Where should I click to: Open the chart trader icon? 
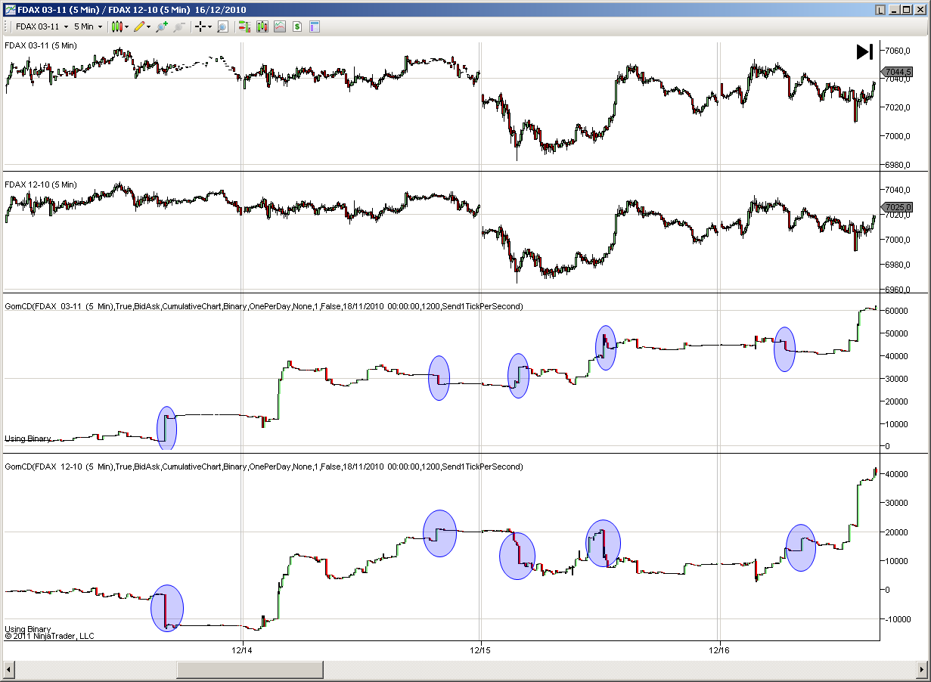point(244,26)
